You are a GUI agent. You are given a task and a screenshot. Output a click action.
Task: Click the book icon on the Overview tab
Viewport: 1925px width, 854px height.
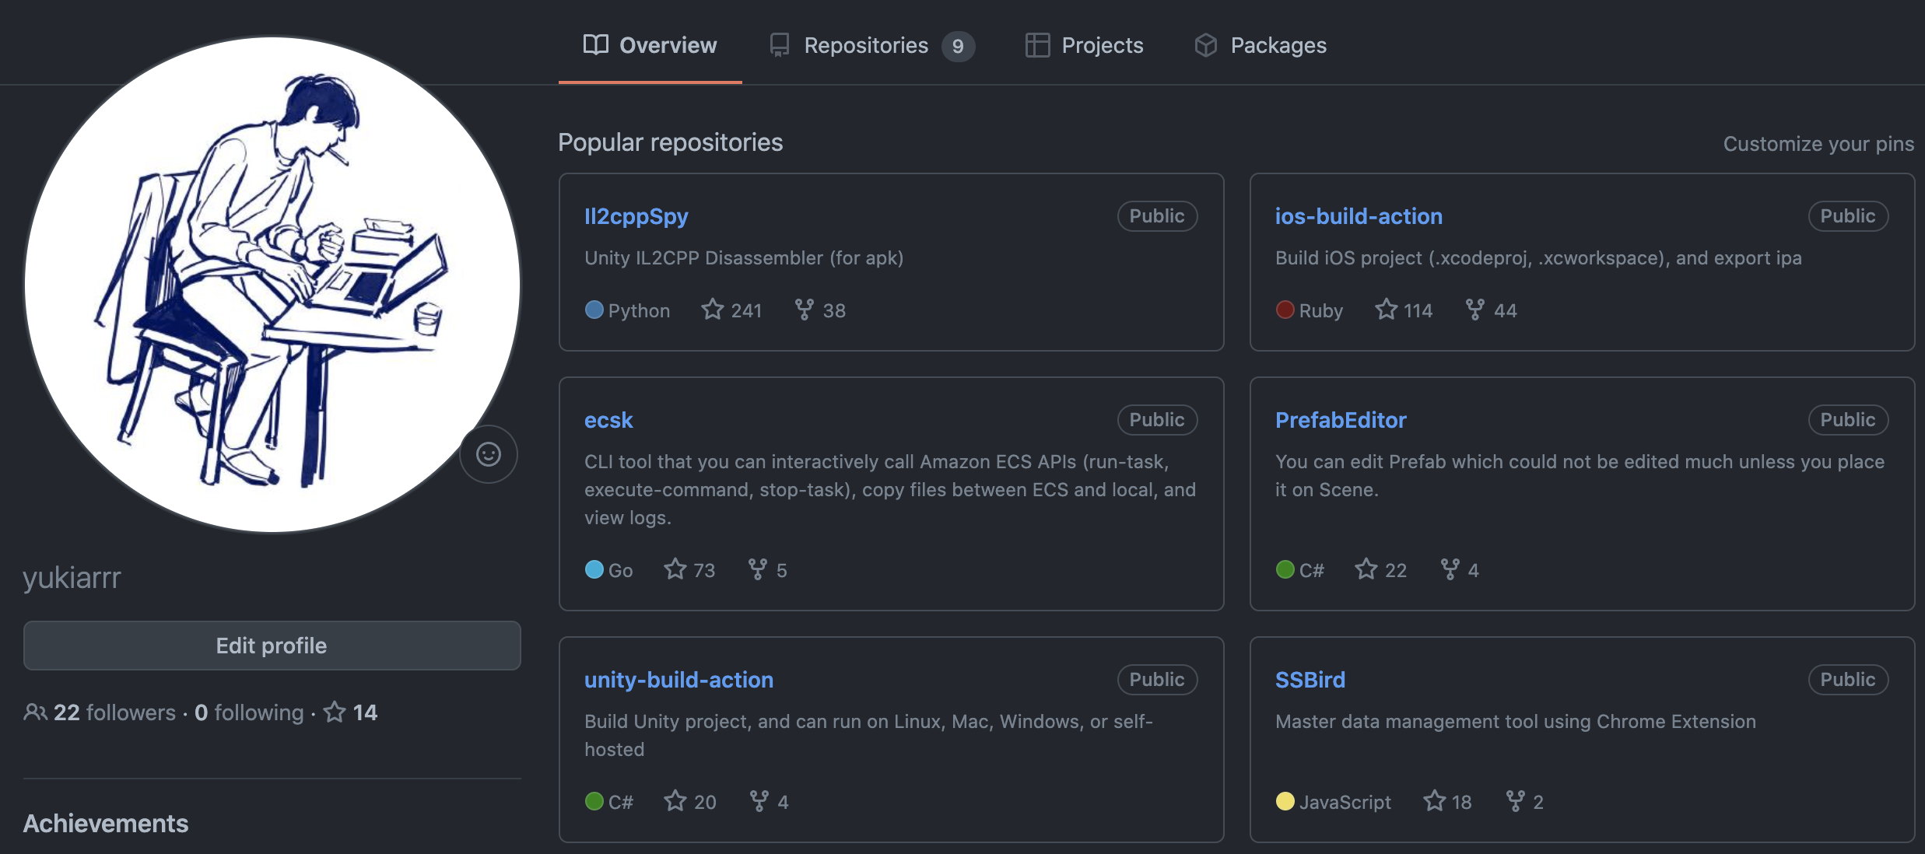[596, 44]
